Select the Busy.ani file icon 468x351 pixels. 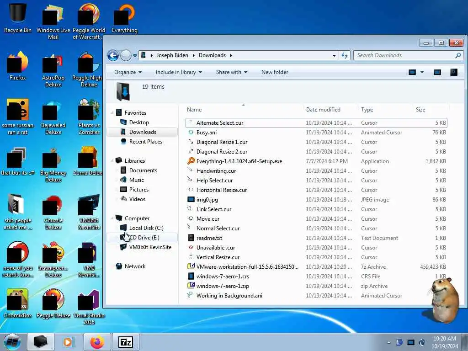tap(191, 132)
